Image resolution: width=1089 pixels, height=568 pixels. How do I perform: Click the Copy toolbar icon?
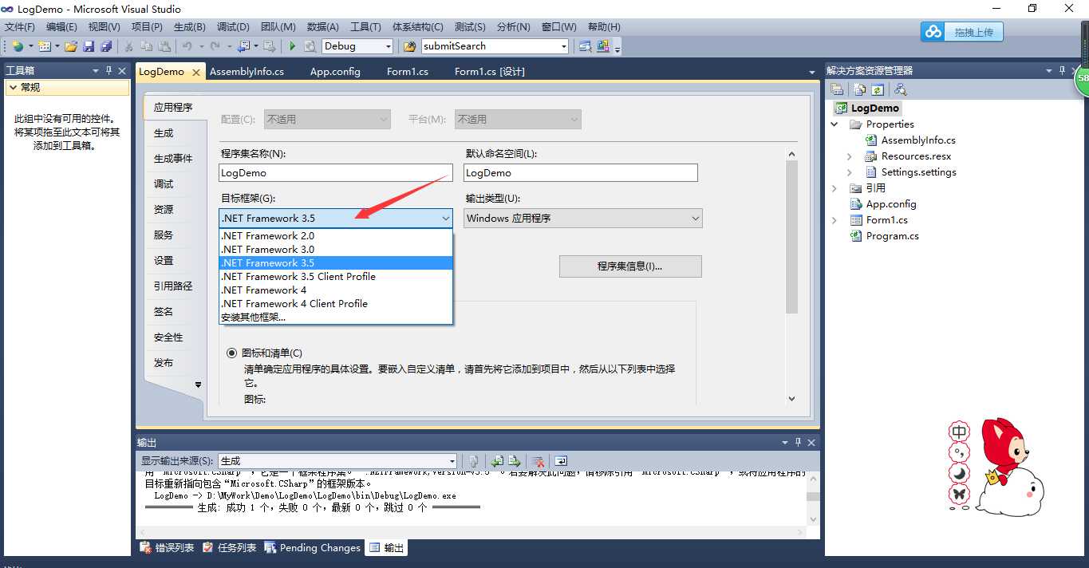tap(147, 46)
